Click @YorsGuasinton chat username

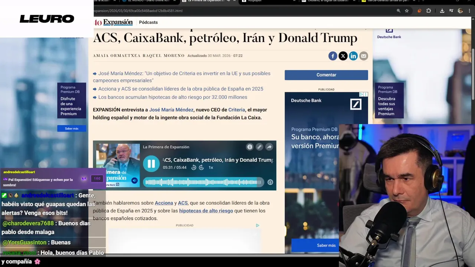(24, 243)
